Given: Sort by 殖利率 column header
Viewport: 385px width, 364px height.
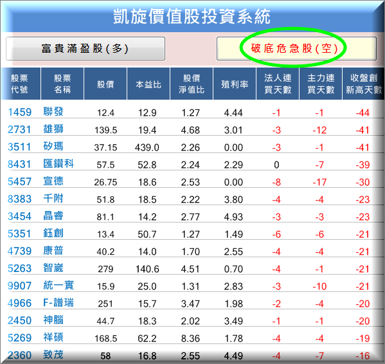Looking at the screenshot, I should 235,84.
